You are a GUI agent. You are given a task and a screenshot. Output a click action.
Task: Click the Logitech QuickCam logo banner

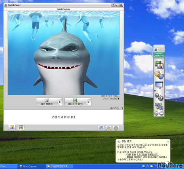pyautogui.click(x=159, y=55)
